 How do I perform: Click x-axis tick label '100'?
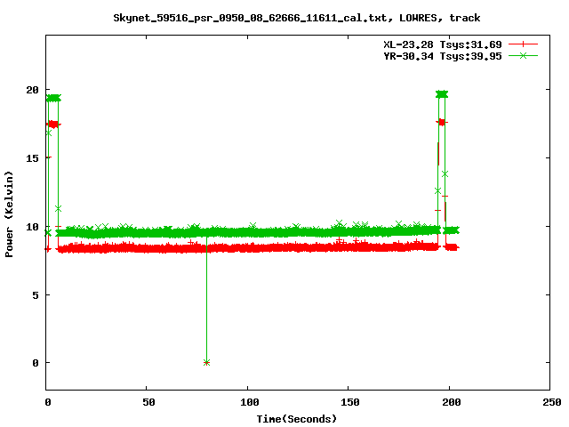pos(250,402)
